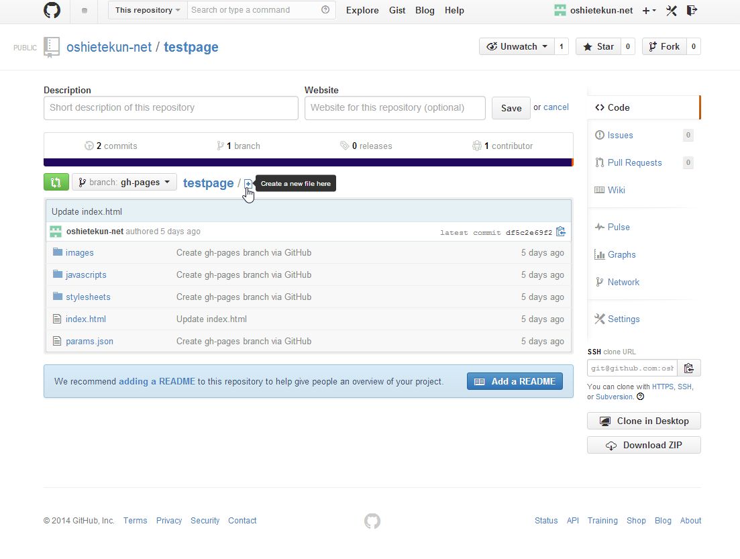Open Blog in the top navigation
This screenshot has height=559, width=740.
coord(425,10)
